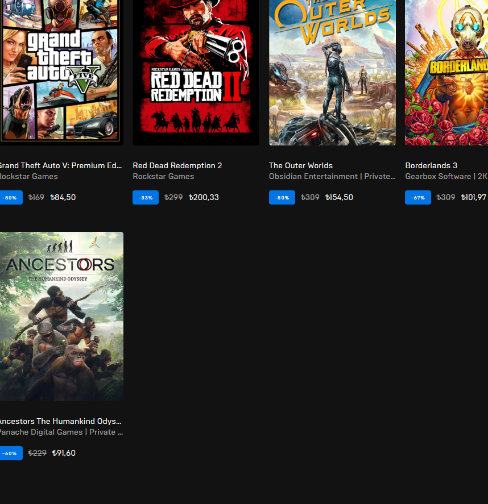Click discounted price ₺84,50
The width and height of the screenshot is (488, 504).
63,197
